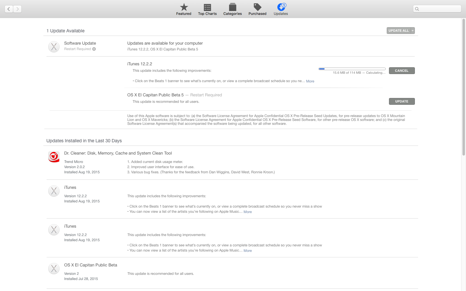This screenshot has width=466, height=291.
Task: Click the 'OS X El Capitan Public Beta' installed title
Action: (x=91, y=265)
